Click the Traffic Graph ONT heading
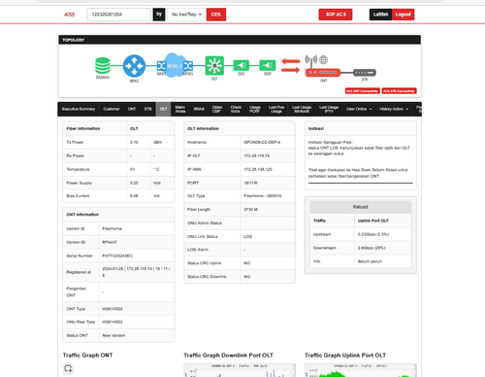 click(x=87, y=356)
